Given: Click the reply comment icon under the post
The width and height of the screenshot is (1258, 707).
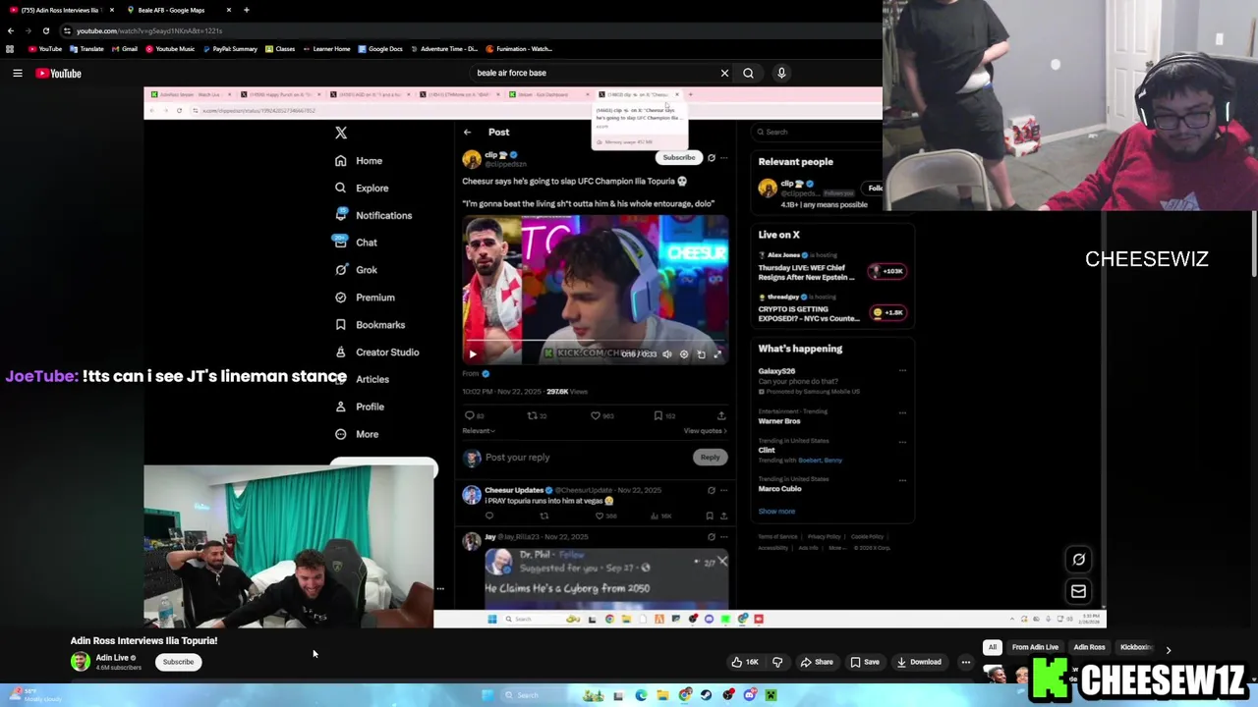Looking at the screenshot, I should [470, 416].
